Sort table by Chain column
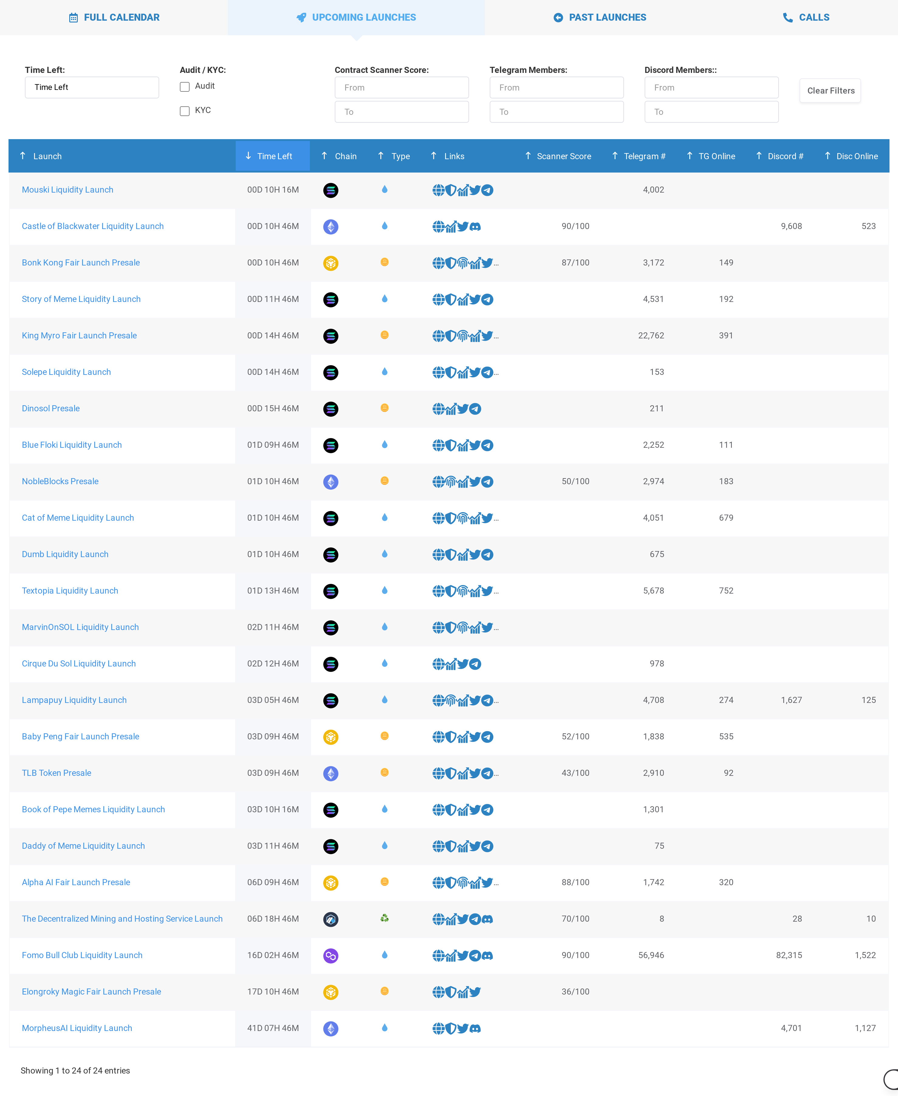898x1096 pixels. point(339,156)
